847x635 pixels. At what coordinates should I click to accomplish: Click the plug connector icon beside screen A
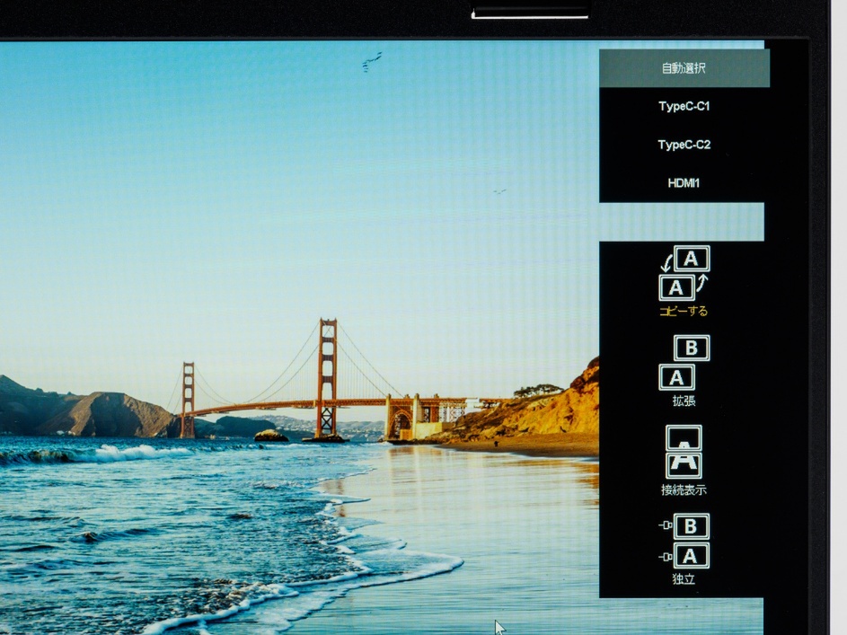[x=665, y=557]
